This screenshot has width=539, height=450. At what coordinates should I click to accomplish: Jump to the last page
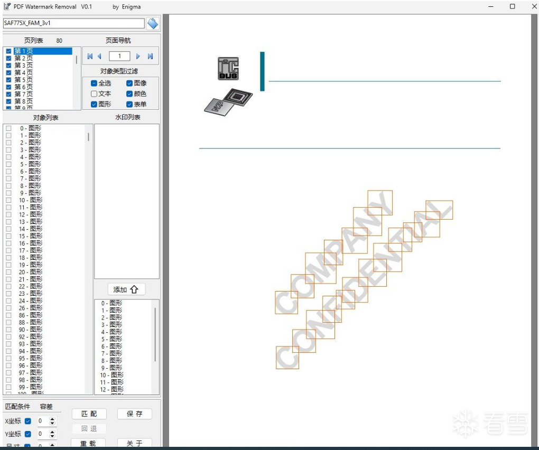[150, 57]
